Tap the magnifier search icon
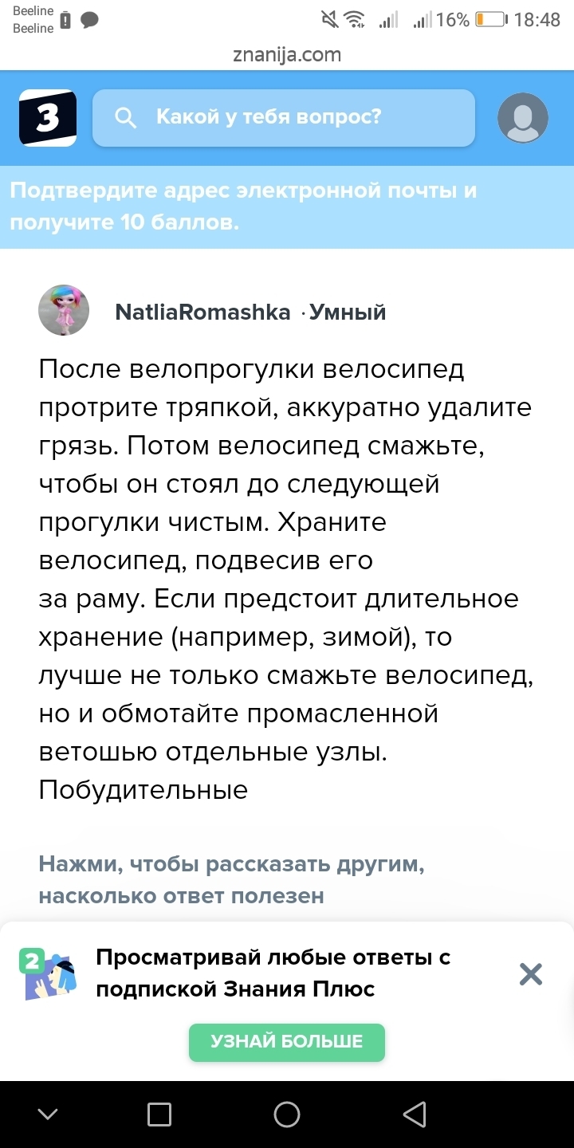This screenshot has width=574, height=1148. (125, 118)
